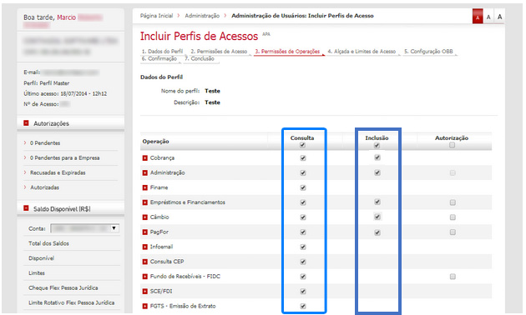Uncheck Consulta for Consulta CEP
The image size is (526, 315).
pos(303,262)
